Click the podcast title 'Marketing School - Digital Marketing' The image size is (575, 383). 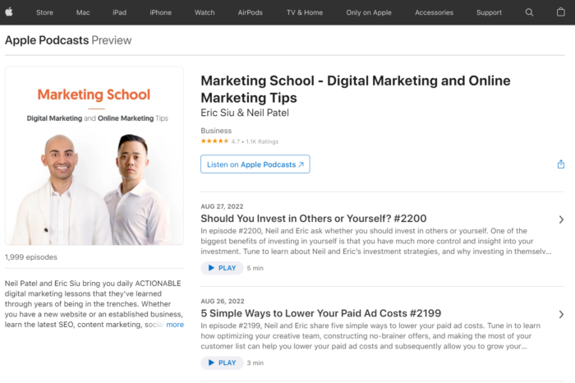pyautogui.click(x=356, y=89)
